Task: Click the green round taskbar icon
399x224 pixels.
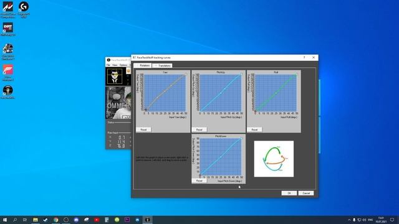Action: (117, 220)
